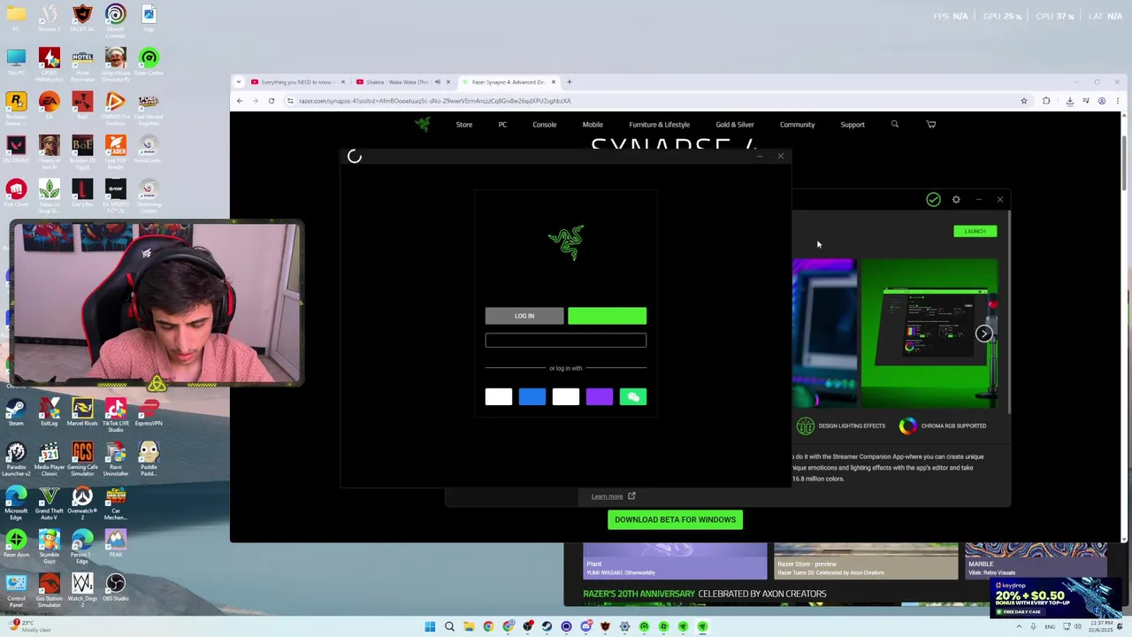1132x637 pixels.
Task: Bookmark this page with the star icon
Action: 1024,101
